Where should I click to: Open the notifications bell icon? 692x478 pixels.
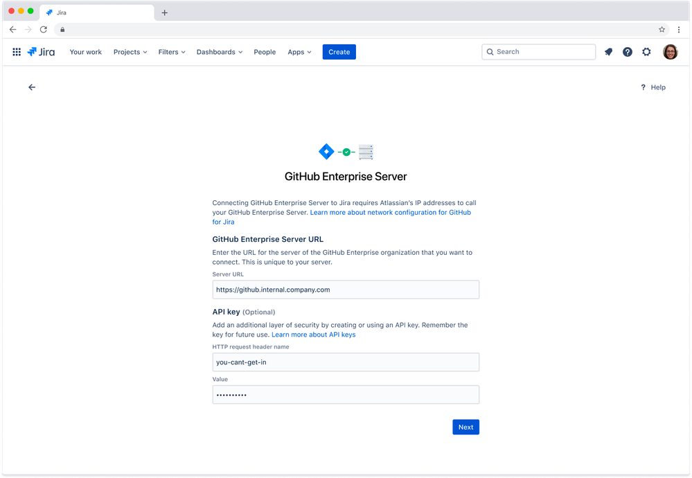tap(608, 52)
